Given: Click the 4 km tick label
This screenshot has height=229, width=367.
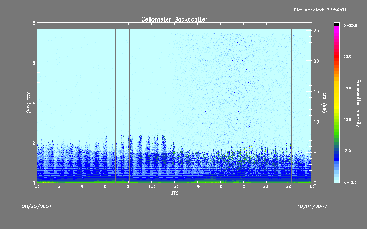Looking at the screenshot, I should coord(34,103).
